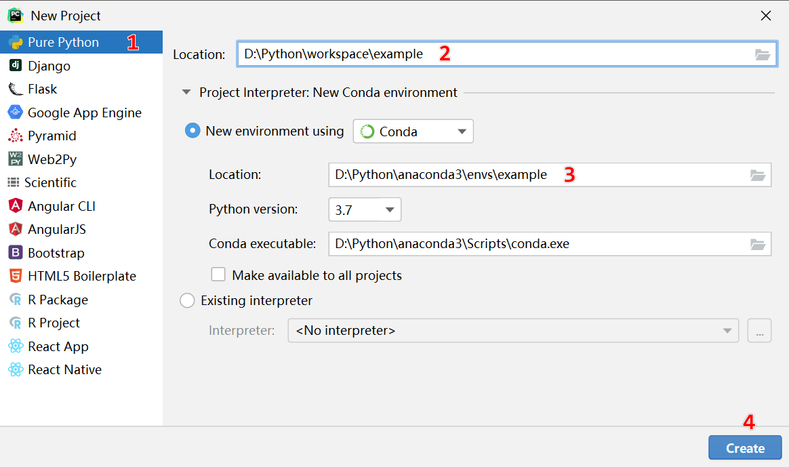Check Make available to all projects
Image resolution: width=789 pixels, height=467 pixels.
coord(218,275)
